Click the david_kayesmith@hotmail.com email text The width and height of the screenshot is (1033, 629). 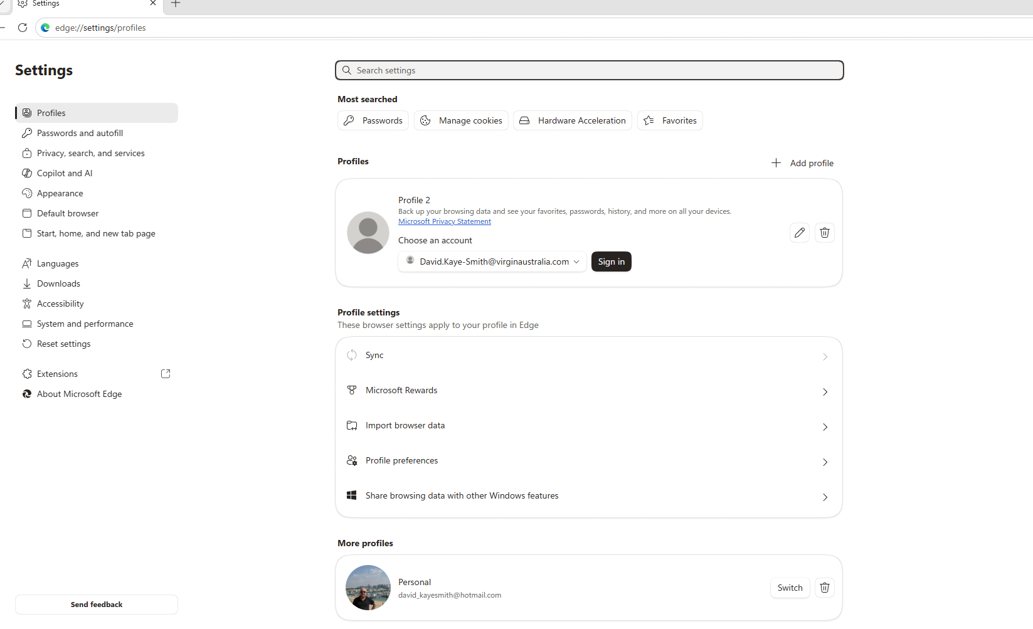tap(450, 595)
